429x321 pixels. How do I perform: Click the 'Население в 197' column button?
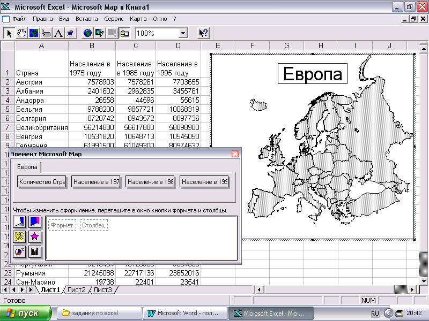click(x=96, y=182)
